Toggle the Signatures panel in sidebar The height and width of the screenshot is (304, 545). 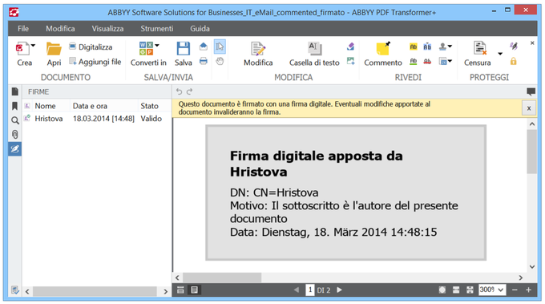[15, 149]
